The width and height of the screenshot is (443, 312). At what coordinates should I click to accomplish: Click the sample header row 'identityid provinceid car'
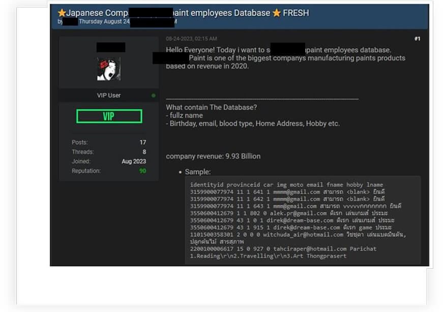coord(286,184)
